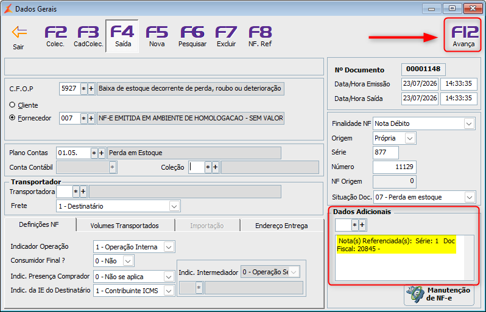Select the Fornecedor radio button

click(12, 118)
